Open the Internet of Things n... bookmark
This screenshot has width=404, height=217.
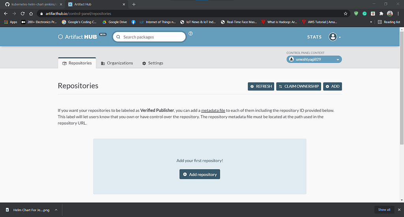coord(157,22)
